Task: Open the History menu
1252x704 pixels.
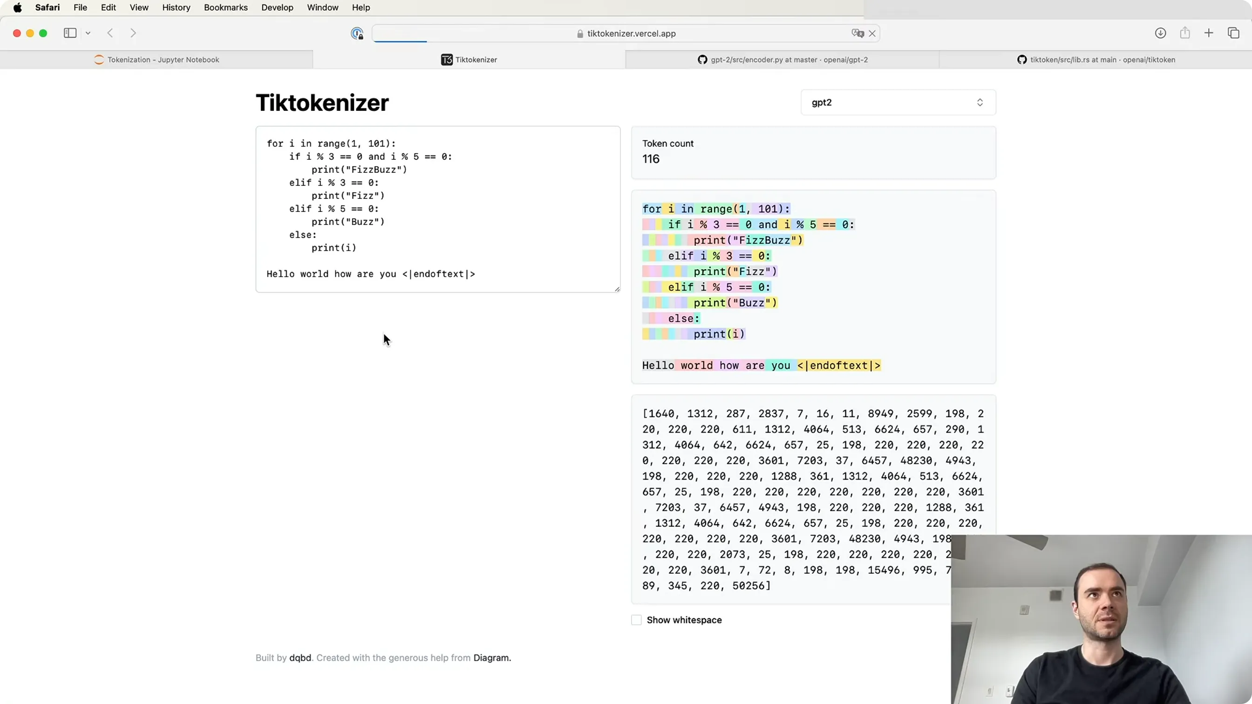Action: click(x=176, y=8)
